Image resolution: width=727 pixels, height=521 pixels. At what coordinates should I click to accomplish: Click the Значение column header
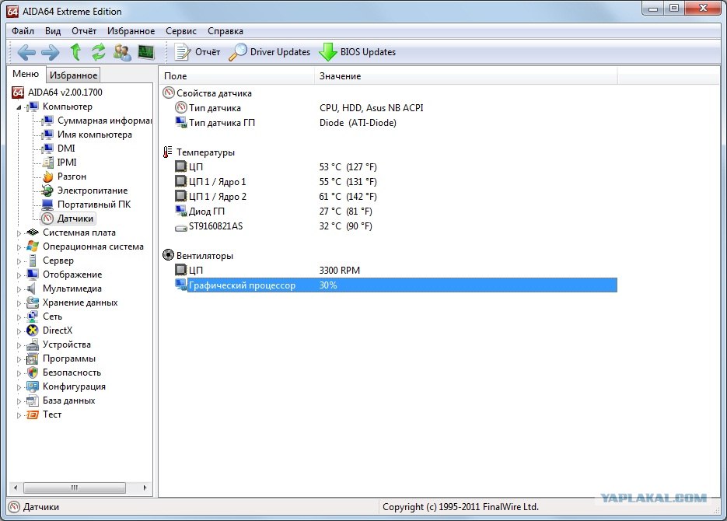coord(466,76)
